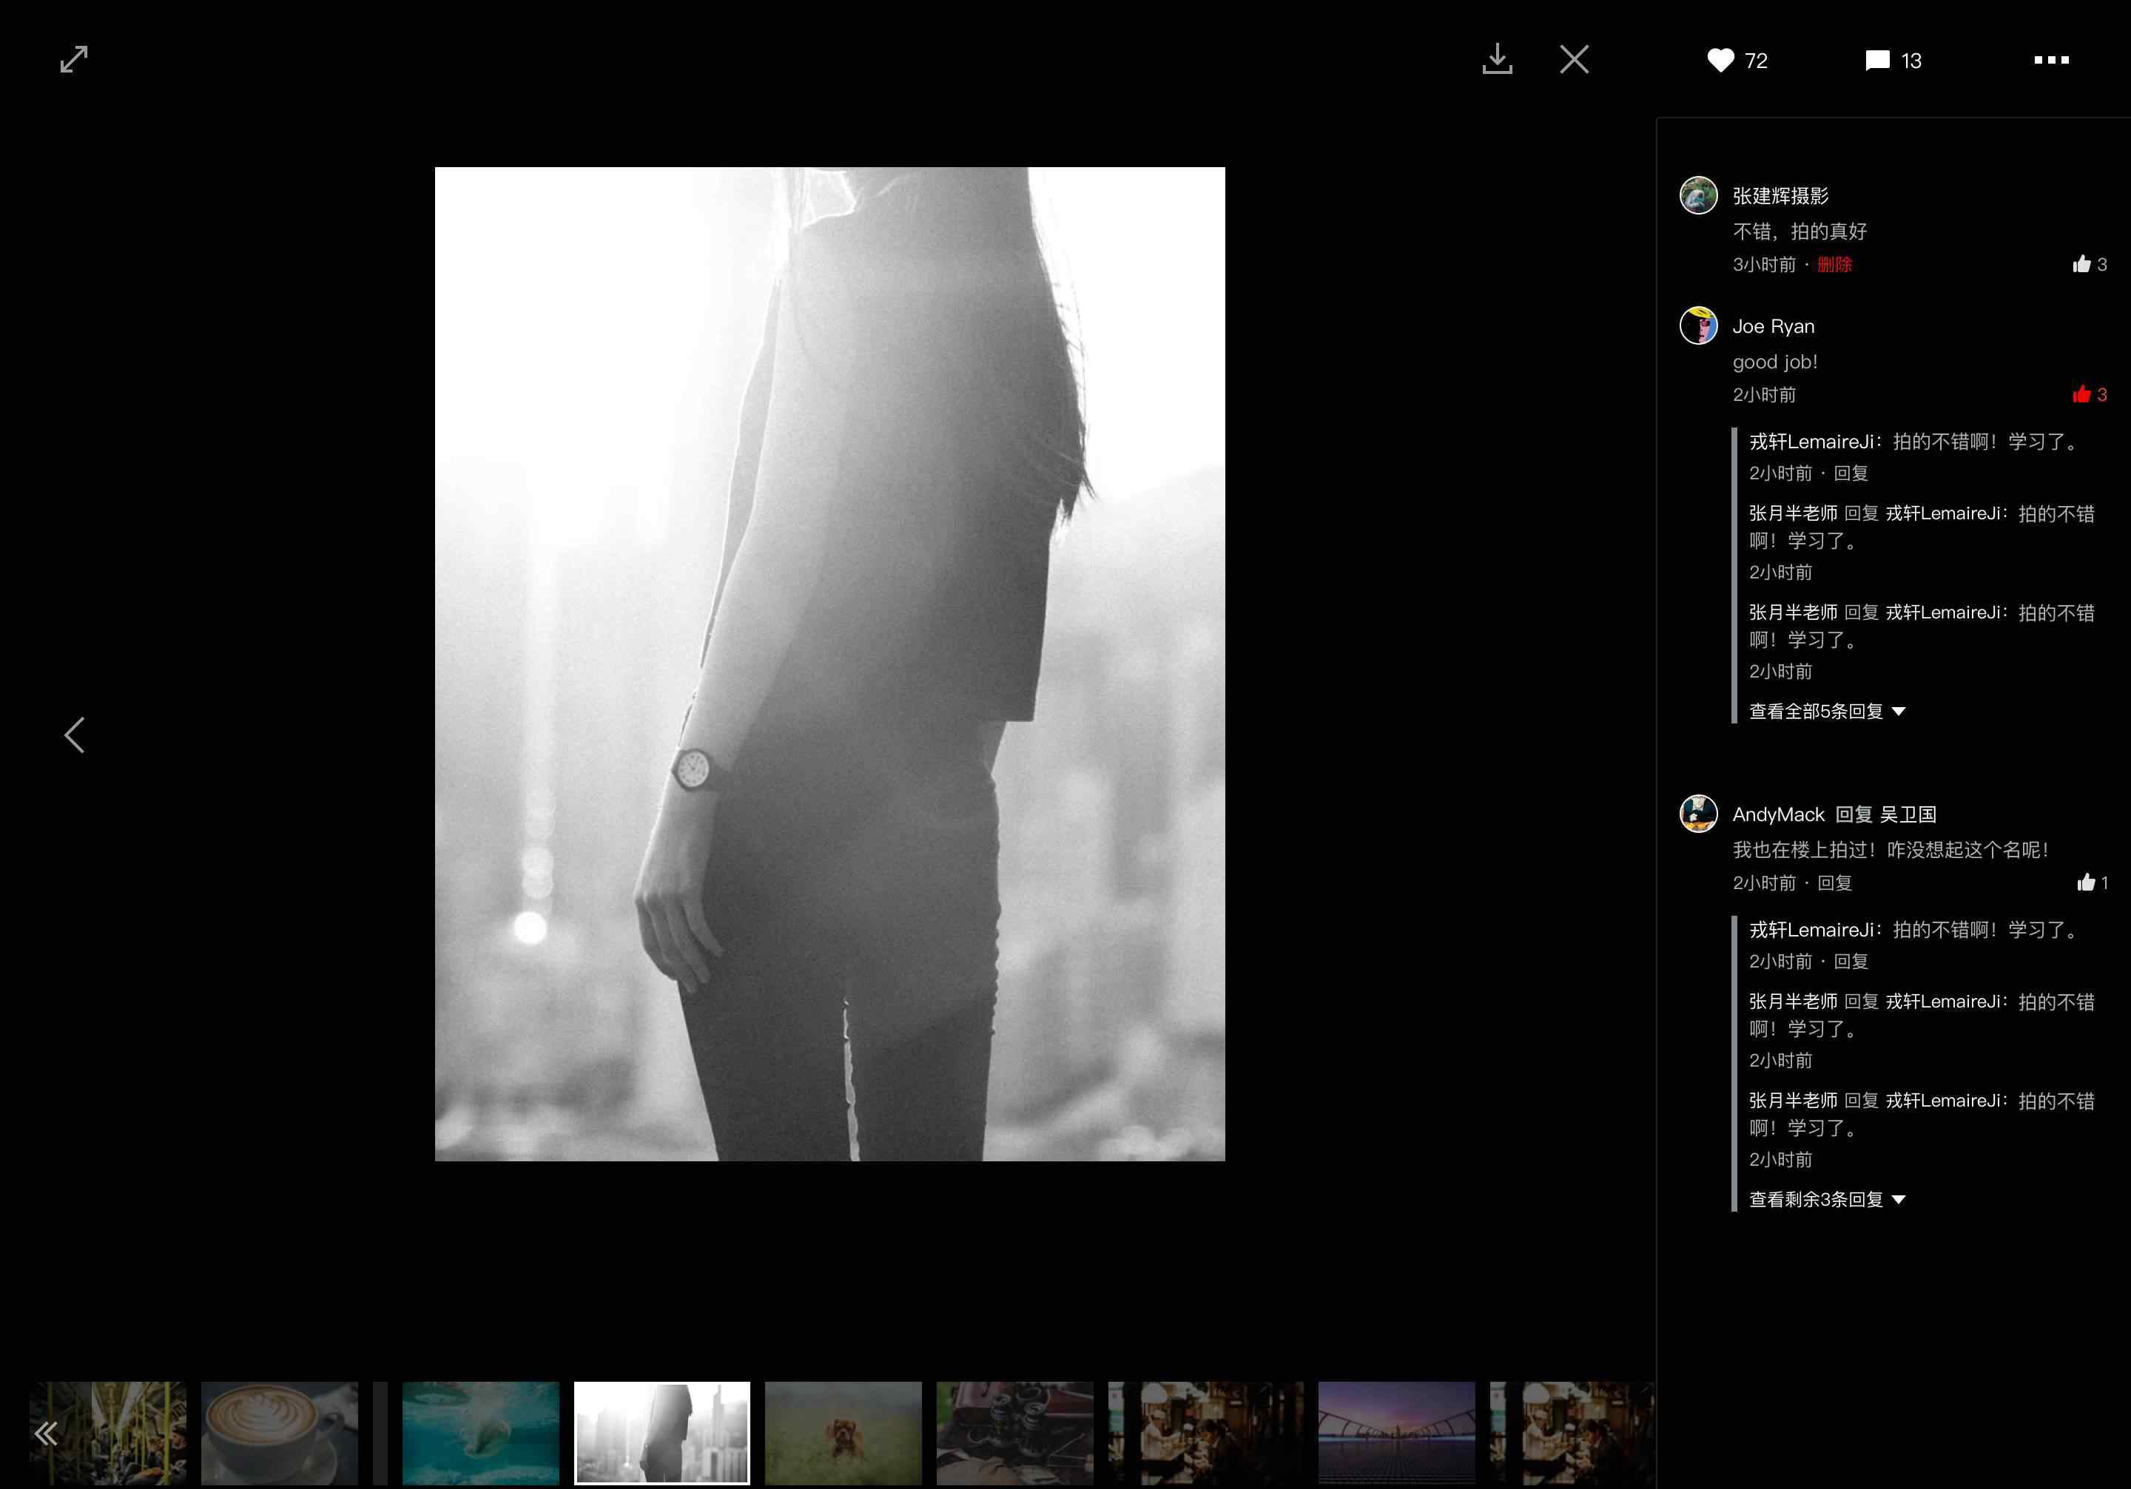Select the first restaurant kitchen thumbnail

coord(1205,1434)
